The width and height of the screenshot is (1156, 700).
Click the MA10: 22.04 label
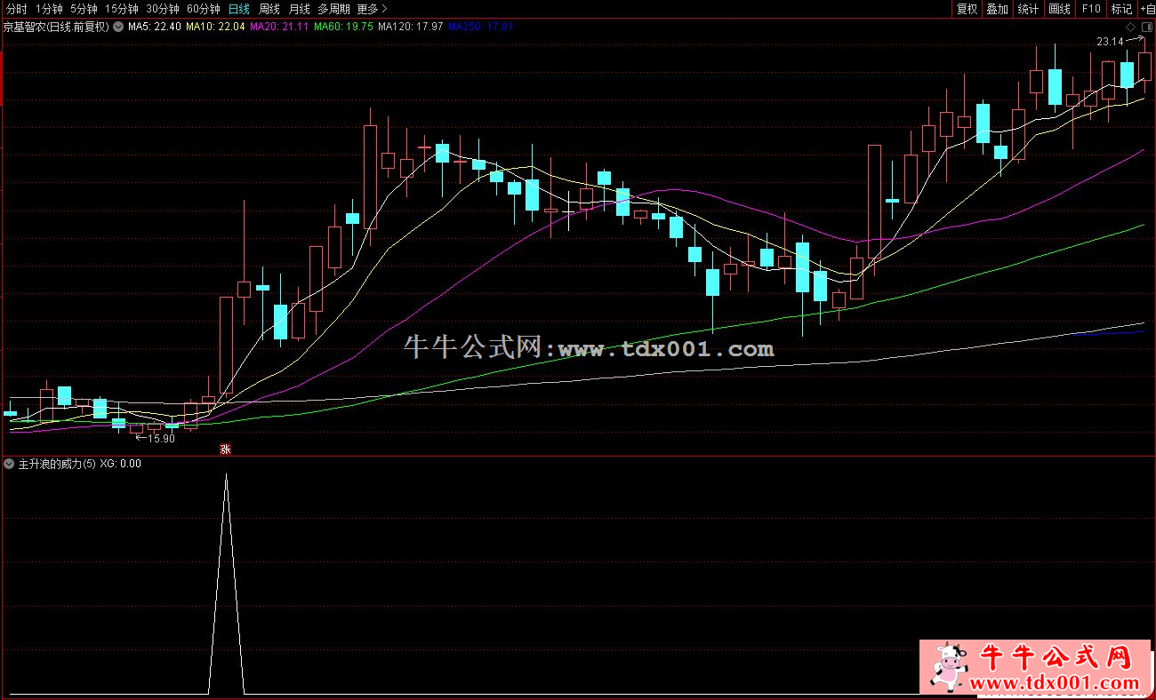tap(214, 27)
